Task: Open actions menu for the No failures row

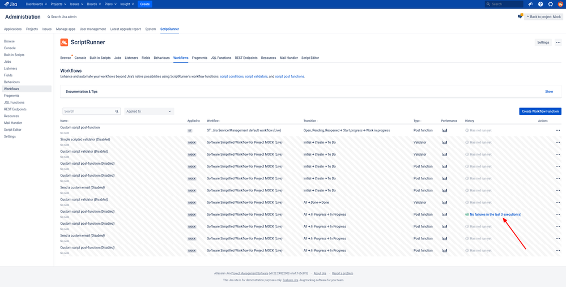Action: click(x=558, y=215)
